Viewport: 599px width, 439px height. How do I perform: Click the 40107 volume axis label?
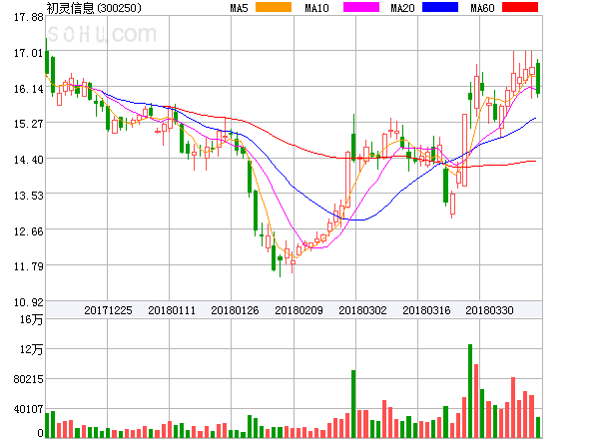click(x=28, y=409)
